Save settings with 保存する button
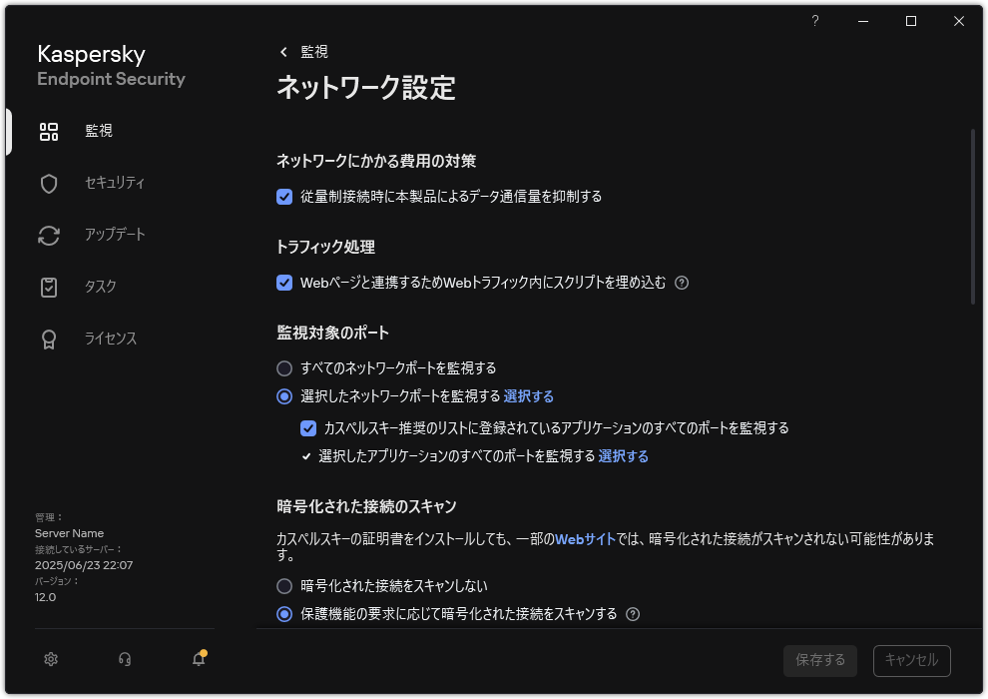Image resolution: width=988 pixels, height=699 pixels. tap(819, 660)
